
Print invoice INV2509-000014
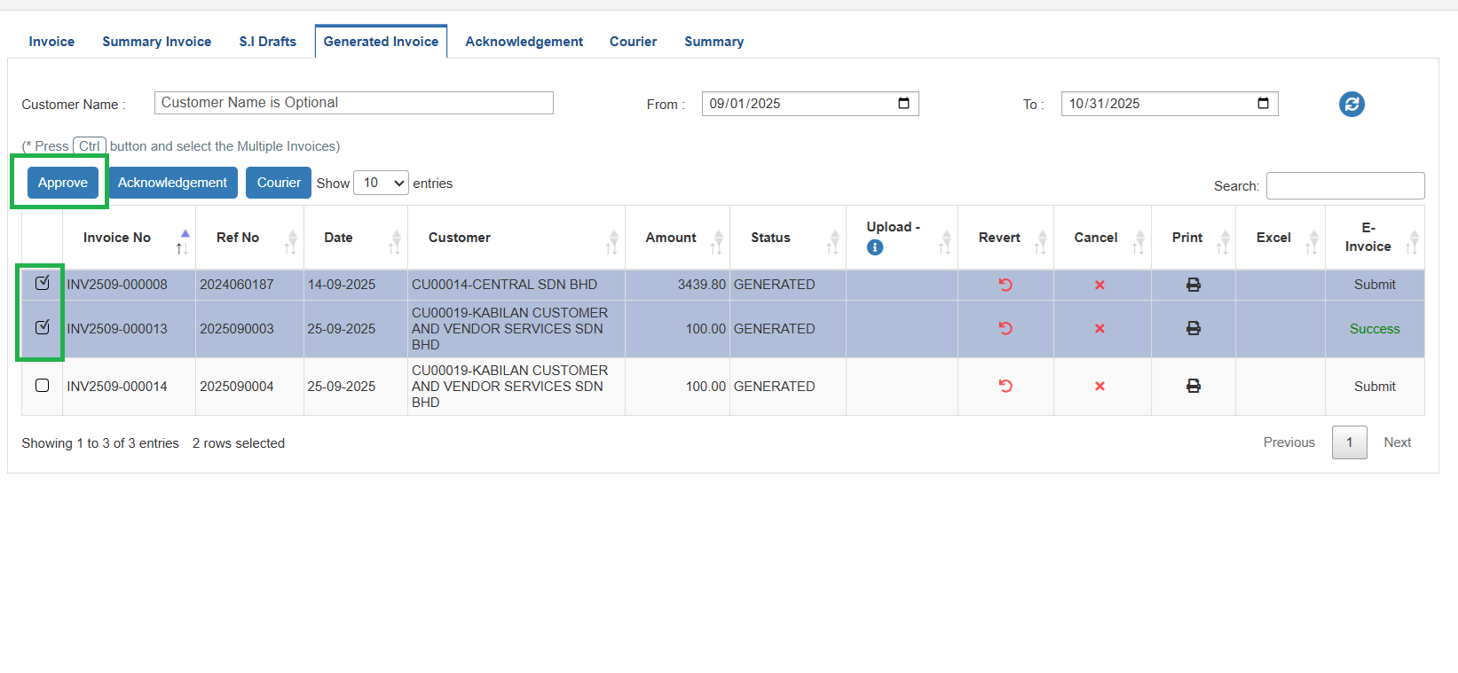click(1194, 386)
